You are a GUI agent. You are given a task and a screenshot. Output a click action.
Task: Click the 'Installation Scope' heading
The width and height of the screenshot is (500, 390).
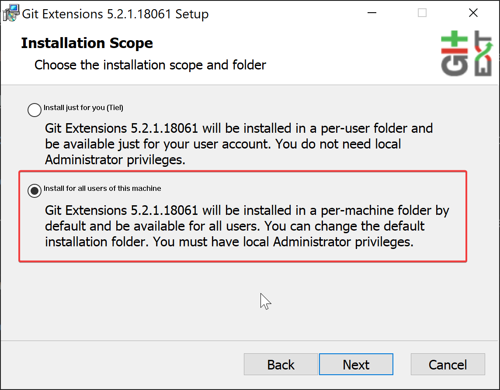(87, 43)
